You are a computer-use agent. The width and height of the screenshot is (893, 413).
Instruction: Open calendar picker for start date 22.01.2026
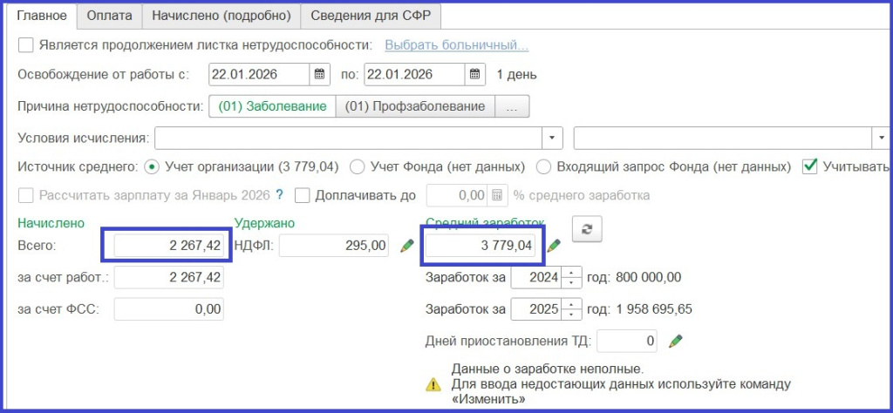click(320, 75)
